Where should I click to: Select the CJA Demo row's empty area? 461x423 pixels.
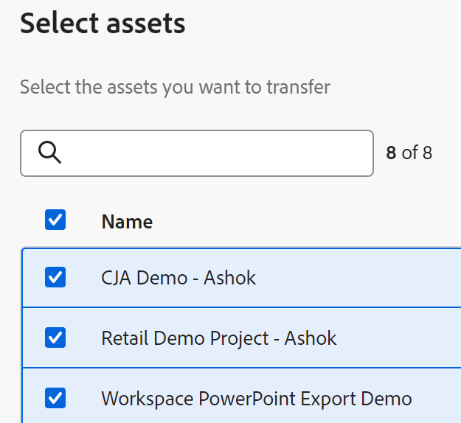(x=369, y=278)
